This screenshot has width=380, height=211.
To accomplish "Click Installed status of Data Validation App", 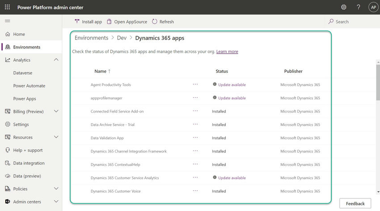I will click(x=219, y=138).
